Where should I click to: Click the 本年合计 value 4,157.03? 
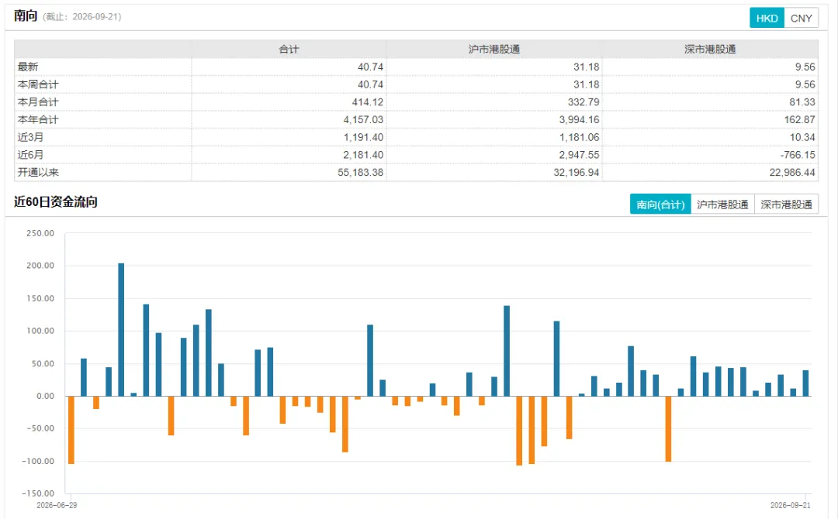coord(363,119)
